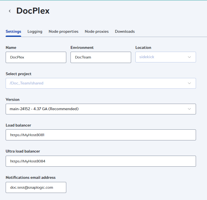Open the Node properties tab
The width and height of the screenshot is (207, 200).
(63, 31)
